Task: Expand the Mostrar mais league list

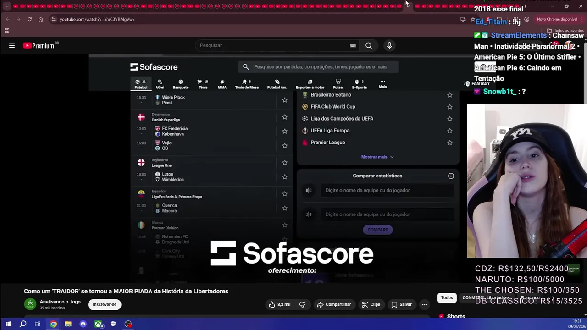Action: tap(377, 157)
